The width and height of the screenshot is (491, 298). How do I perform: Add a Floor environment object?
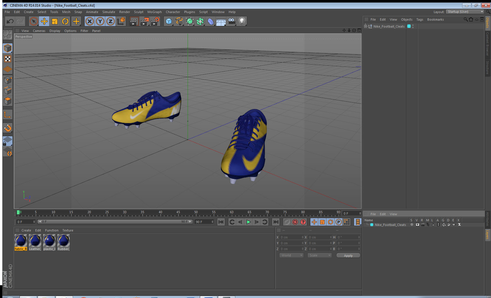click(221, 22)
